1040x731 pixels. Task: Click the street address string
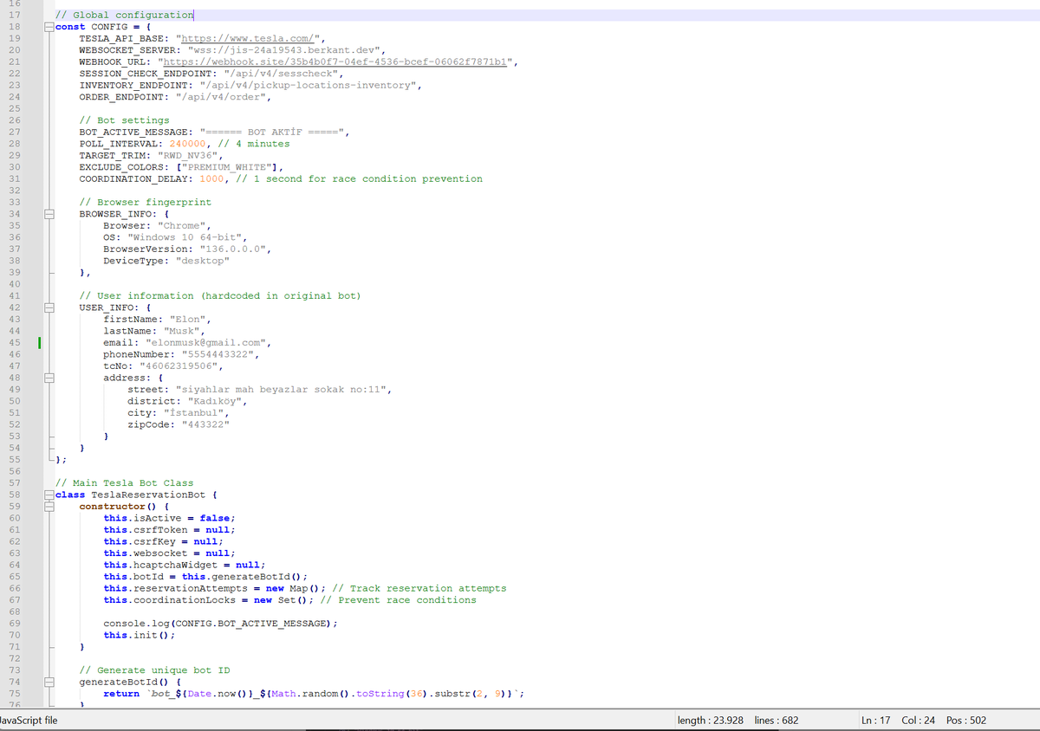coord(283,390)
